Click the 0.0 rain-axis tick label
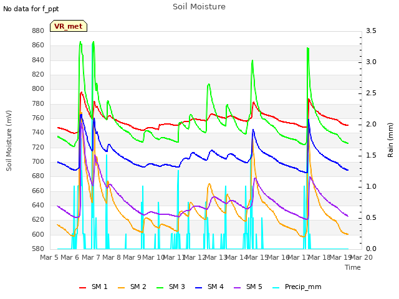The height and width of the screenshot is (299, 399). 371,249
